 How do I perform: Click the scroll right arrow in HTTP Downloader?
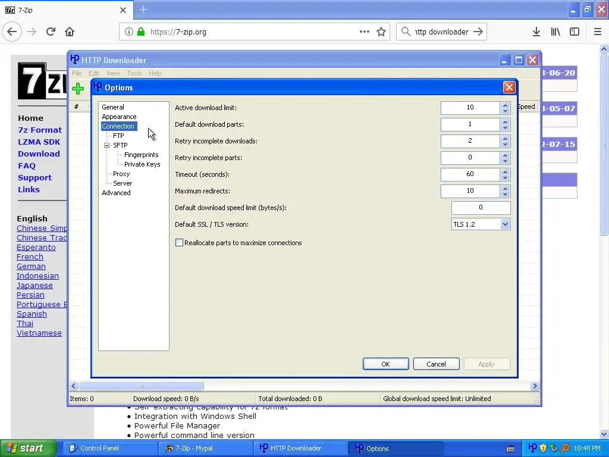(535, 386)
